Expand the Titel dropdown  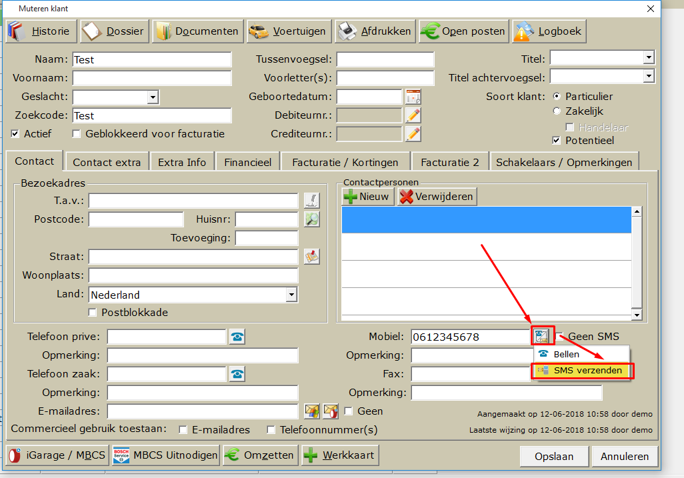point(649,59)
